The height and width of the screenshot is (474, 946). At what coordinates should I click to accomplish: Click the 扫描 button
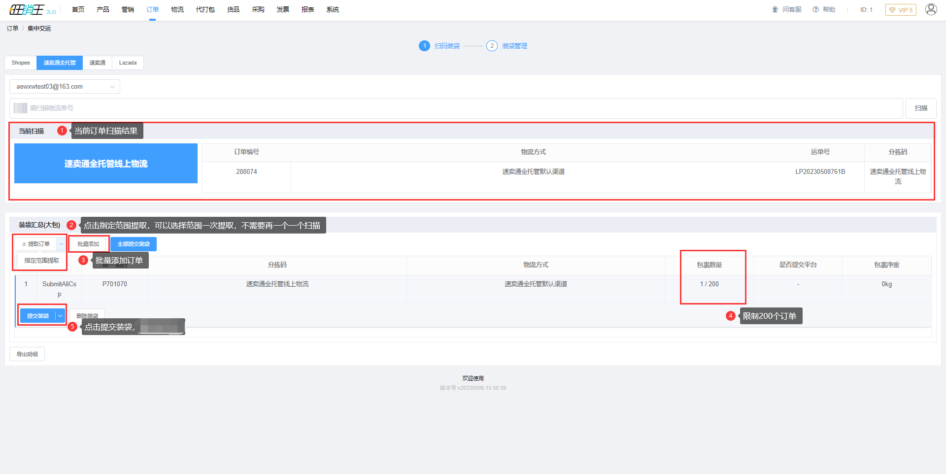click(921, 108)
